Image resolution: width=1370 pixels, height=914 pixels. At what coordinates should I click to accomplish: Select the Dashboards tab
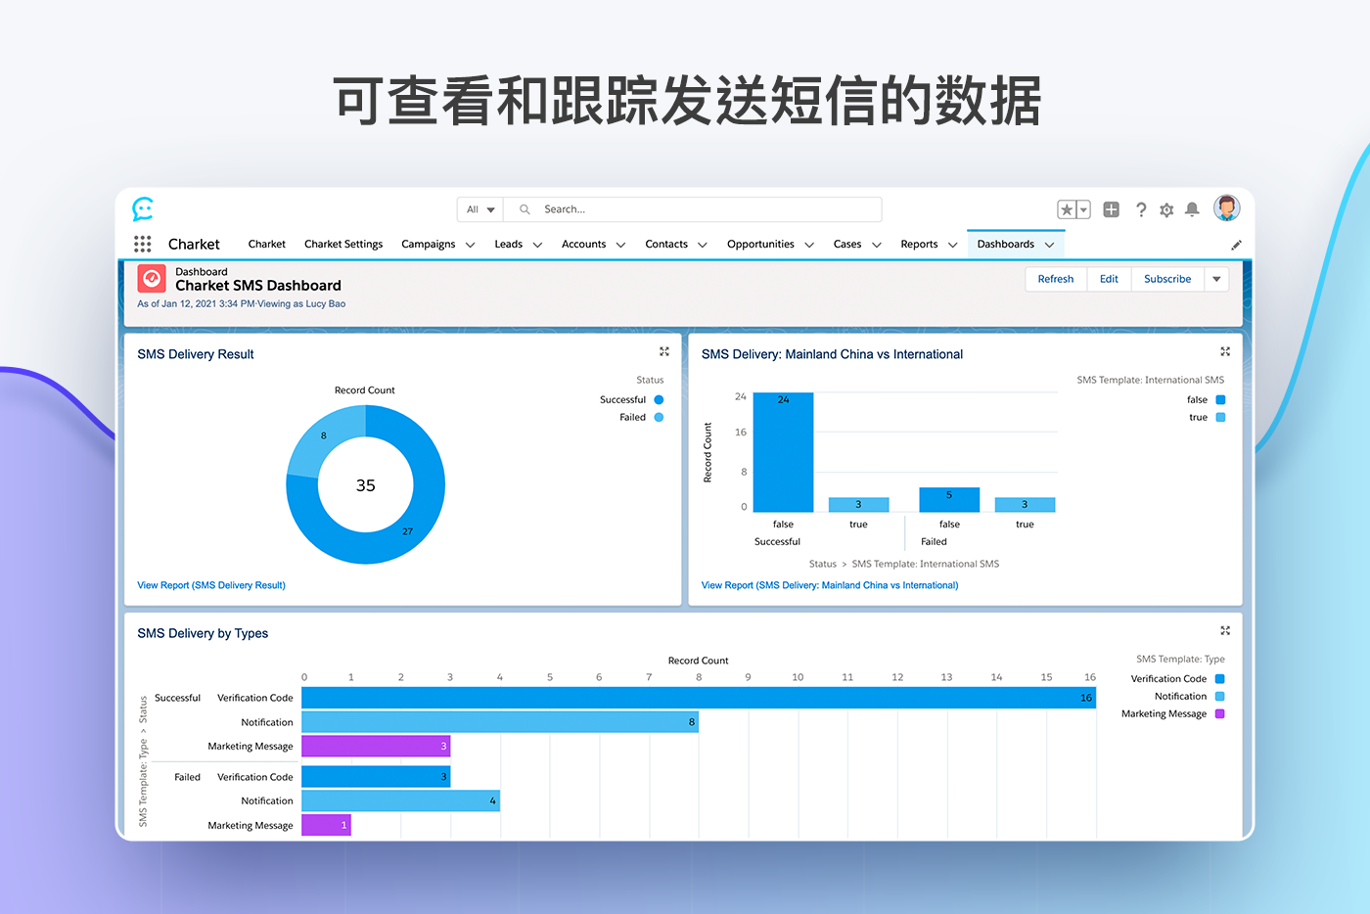1005,245
